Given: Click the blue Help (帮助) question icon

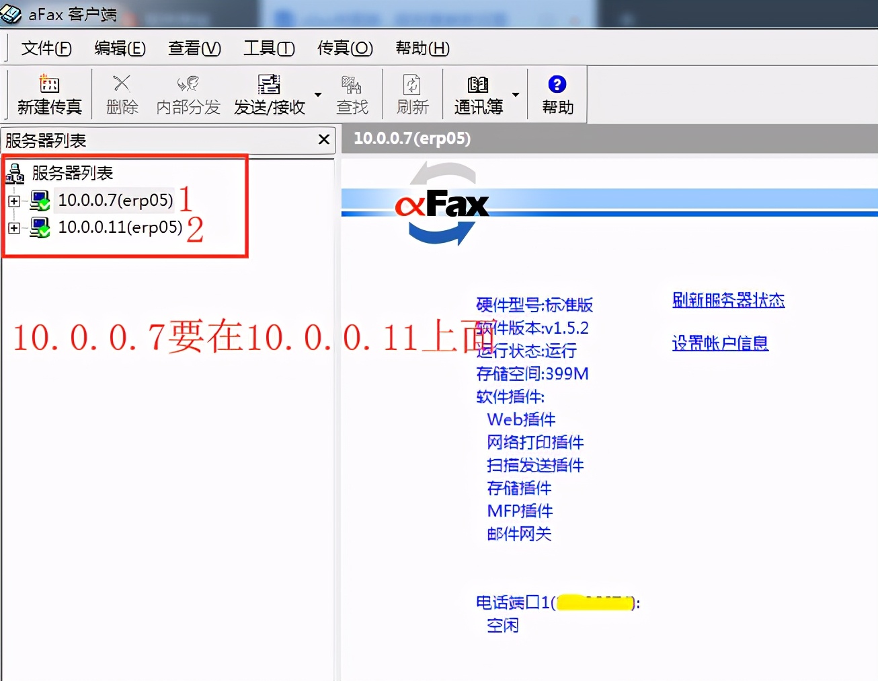Looking at the screenshot, I should coord(557,85).
